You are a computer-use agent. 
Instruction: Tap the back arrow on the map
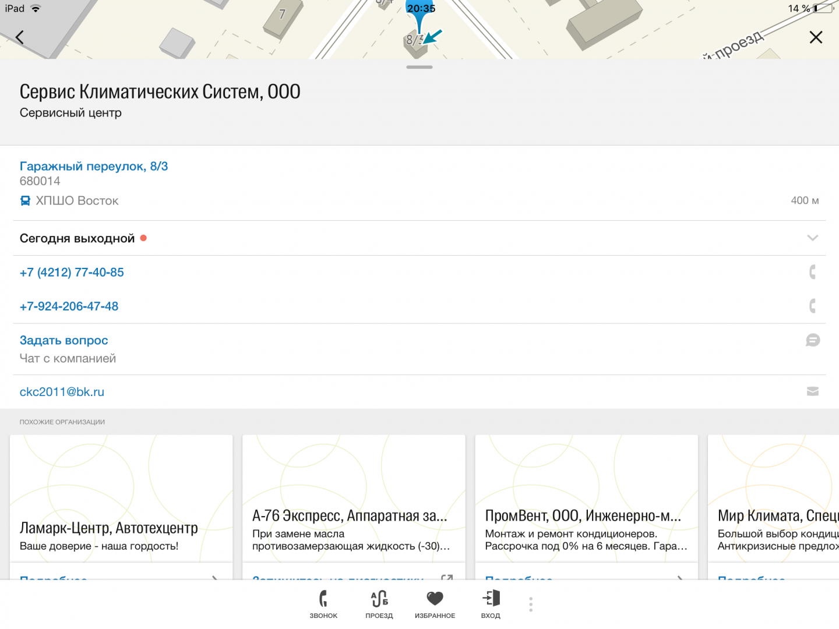(20, 38)
